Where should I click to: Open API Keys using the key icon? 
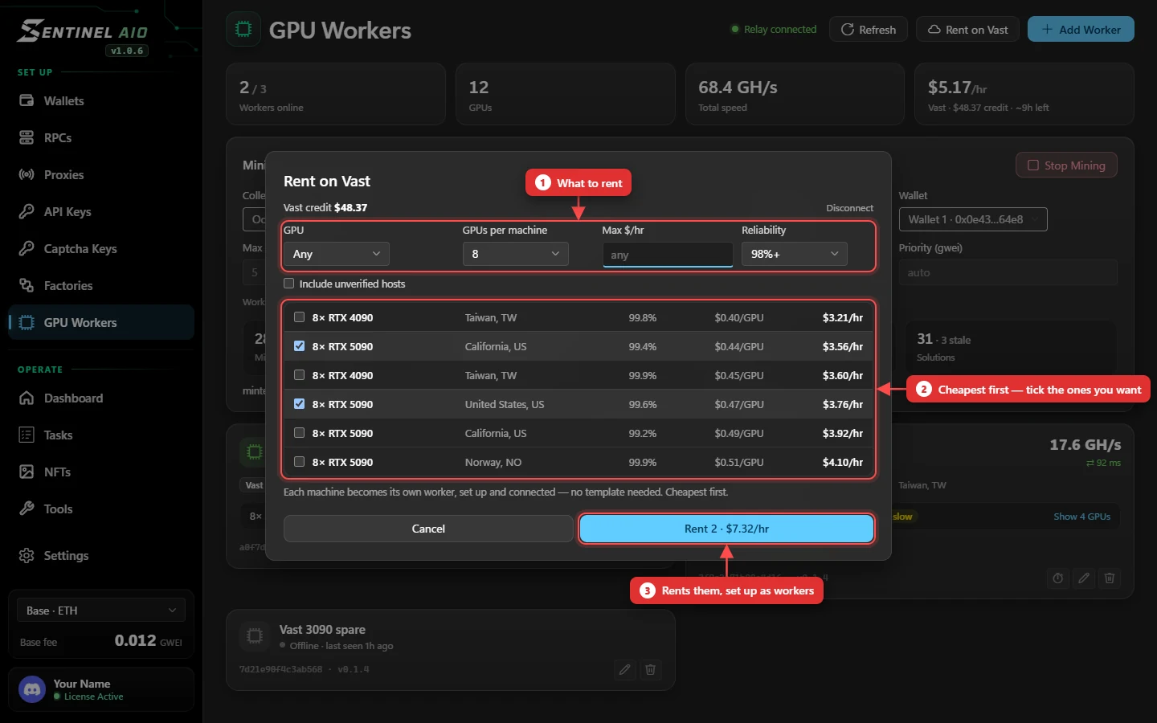(x=27, y=211)
